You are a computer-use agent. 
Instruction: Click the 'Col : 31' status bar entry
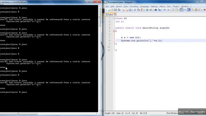tap(135, 113)
